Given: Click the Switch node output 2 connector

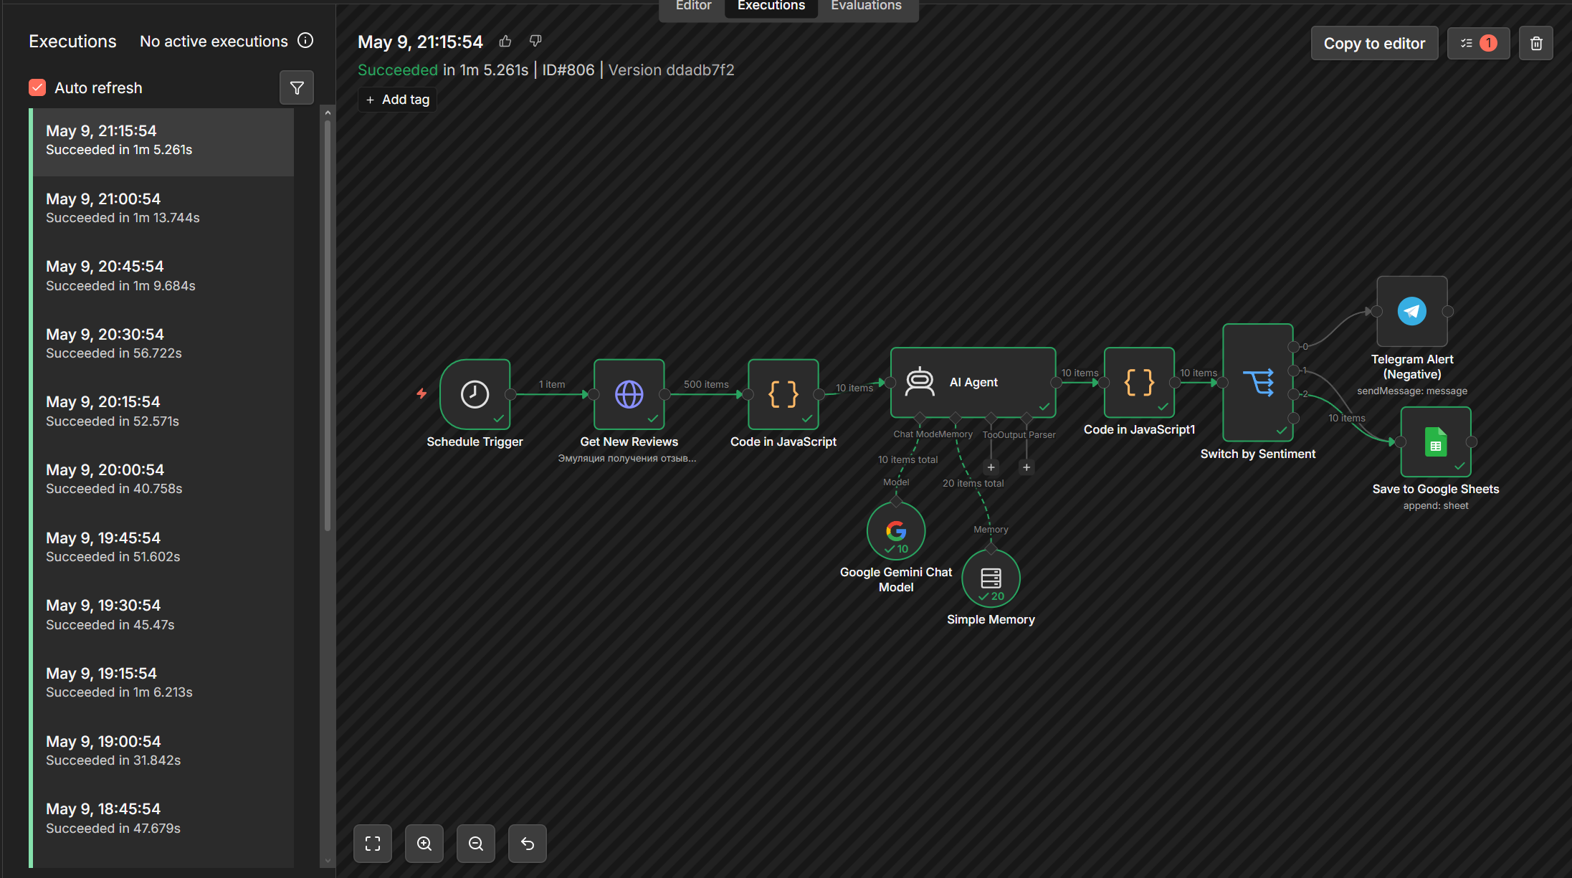Looking at the screenshot, I should tap(1293, 394).
